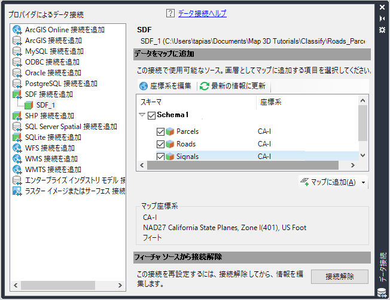
Task: Select ArcGIS Online 接続を追加 item
Action: coord(65,30)
